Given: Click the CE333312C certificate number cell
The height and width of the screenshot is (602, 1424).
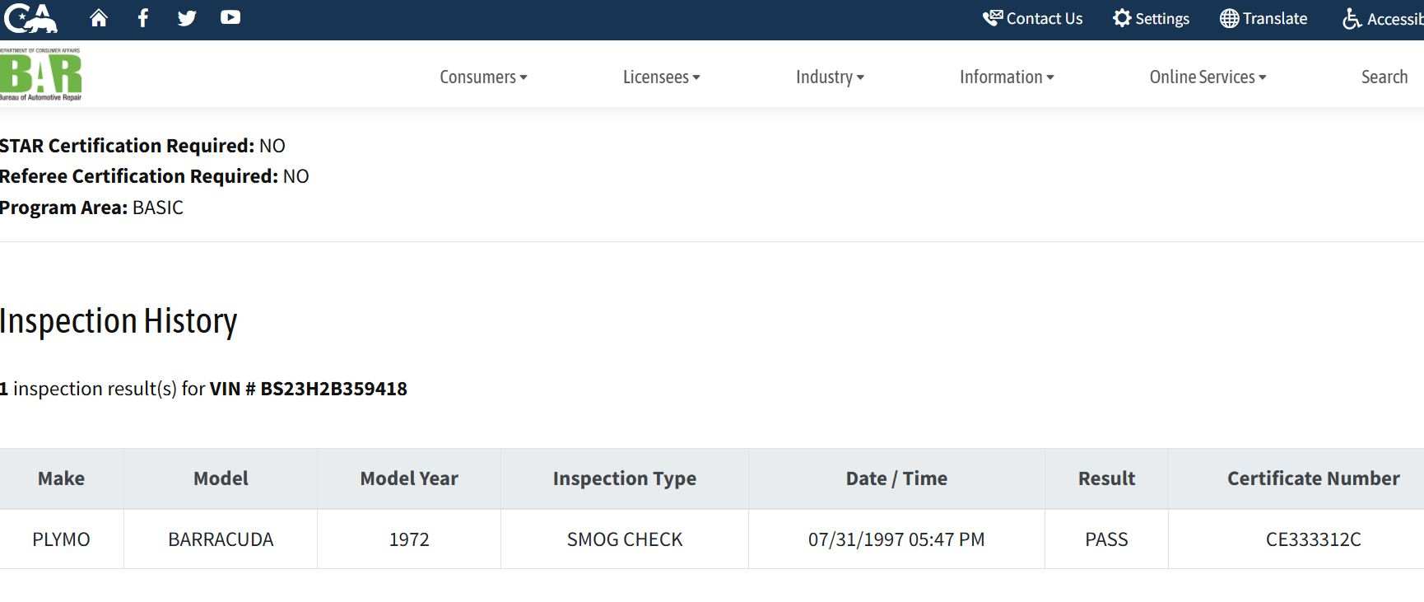Looking at the screenshot, I should [x=1313, y=539].
